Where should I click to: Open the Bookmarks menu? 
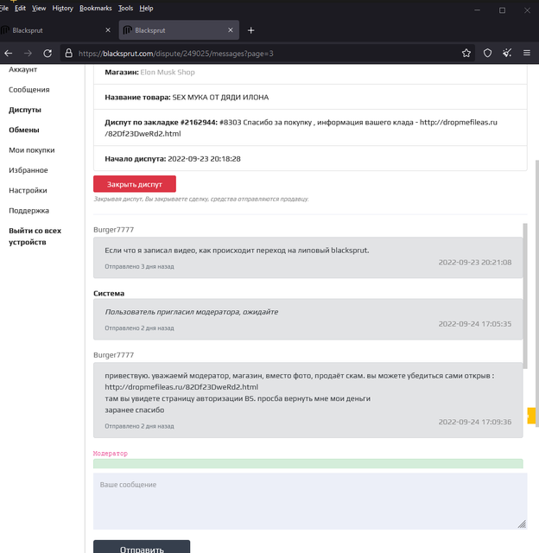96,8
